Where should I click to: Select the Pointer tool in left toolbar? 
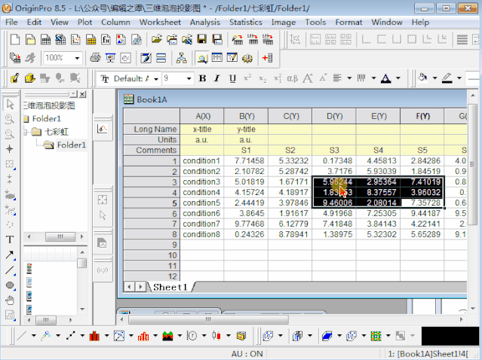10,105
